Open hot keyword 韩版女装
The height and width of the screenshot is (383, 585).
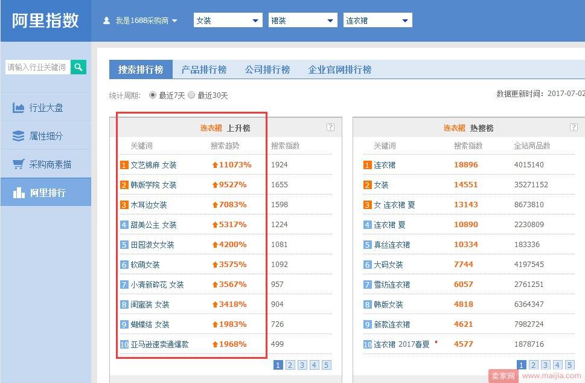388,304
